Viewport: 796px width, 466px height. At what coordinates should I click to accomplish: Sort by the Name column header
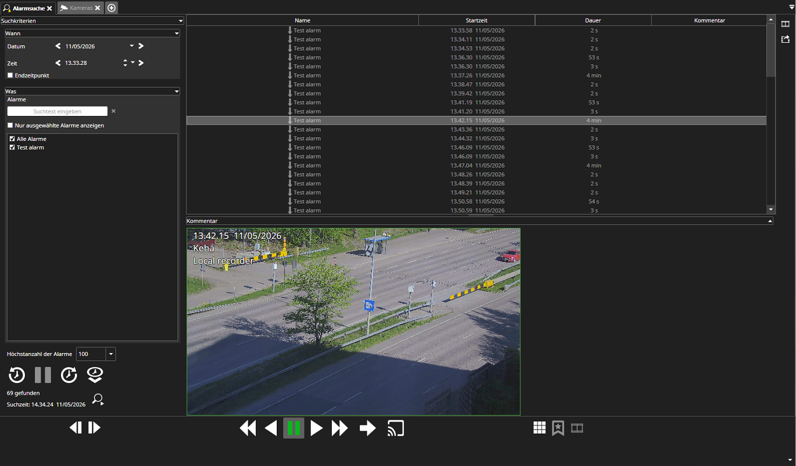[302, 20]
